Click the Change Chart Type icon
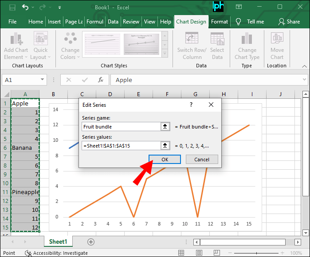 247,39
